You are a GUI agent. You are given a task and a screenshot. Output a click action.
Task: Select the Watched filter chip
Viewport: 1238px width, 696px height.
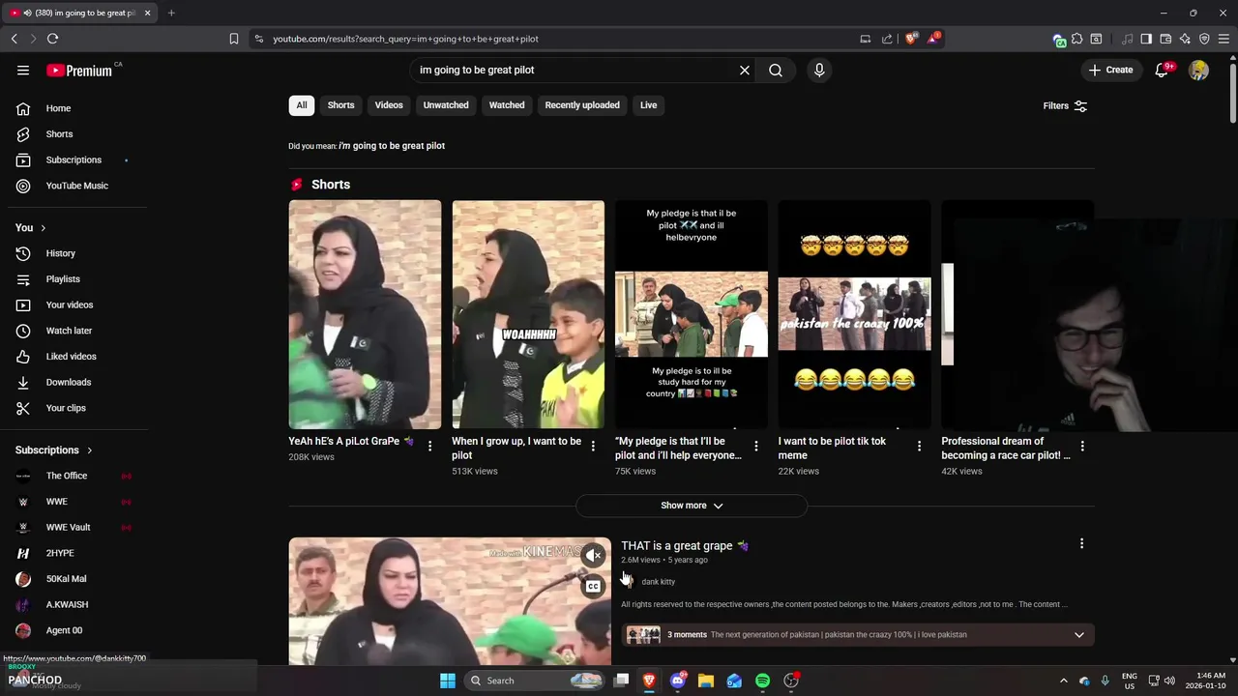pyautogui.click(x=507, y=105)
